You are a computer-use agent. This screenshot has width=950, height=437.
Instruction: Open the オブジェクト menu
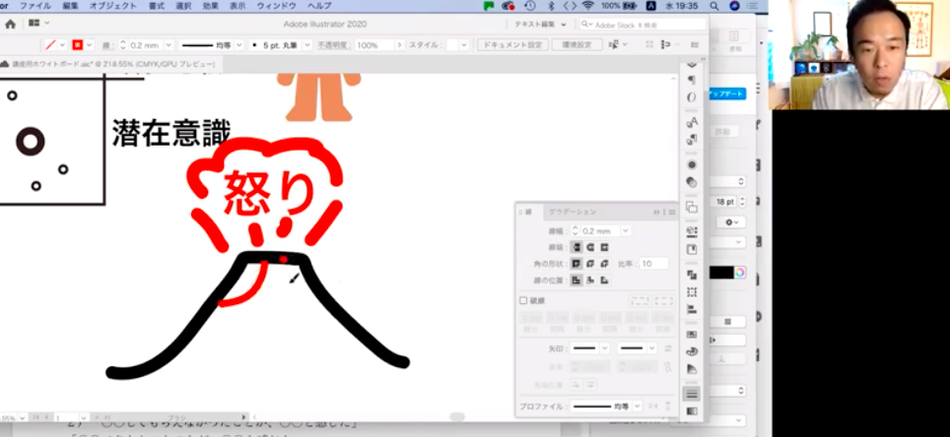(x=112, y=6)
